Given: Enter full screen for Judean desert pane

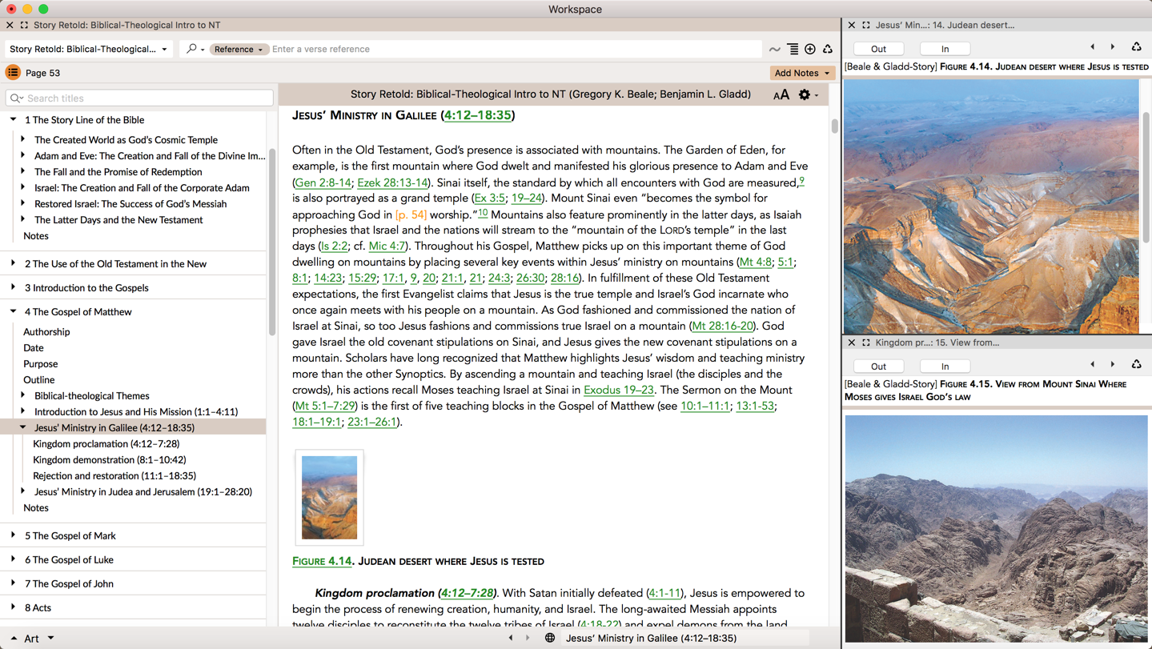Looking at the screenshot, I should [x=865, y=25].
